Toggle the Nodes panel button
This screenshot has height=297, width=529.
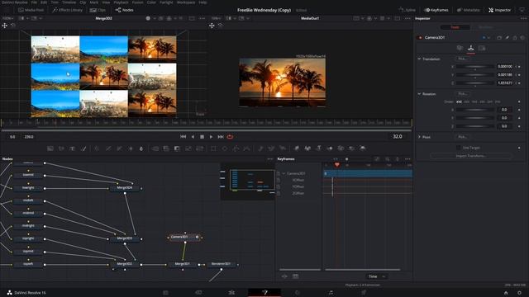125,10
